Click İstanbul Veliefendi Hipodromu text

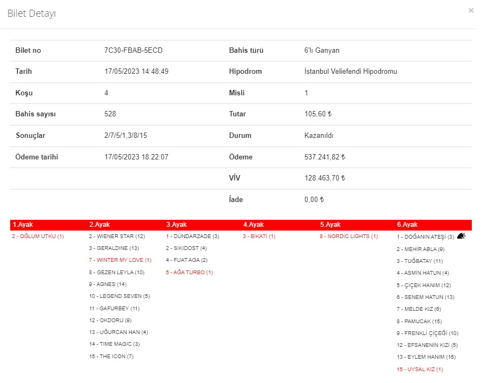point(351,72)
